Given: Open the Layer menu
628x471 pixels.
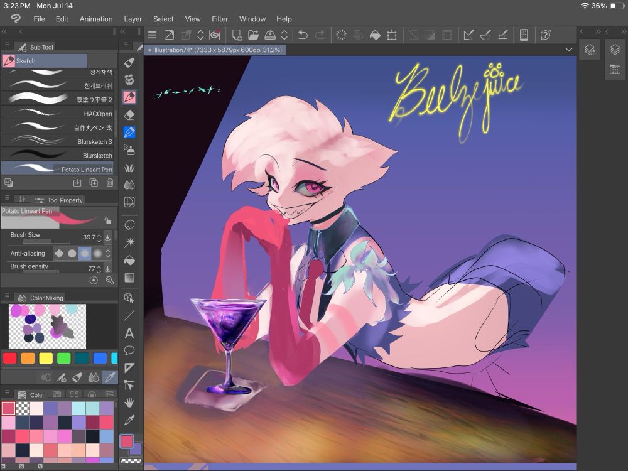Looking at the screenshot, I should (133, 19).
